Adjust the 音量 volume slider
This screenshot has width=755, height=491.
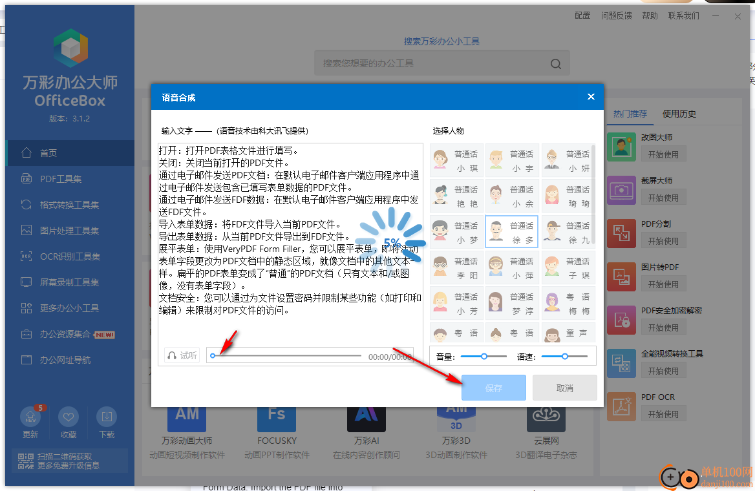[484, 357]
